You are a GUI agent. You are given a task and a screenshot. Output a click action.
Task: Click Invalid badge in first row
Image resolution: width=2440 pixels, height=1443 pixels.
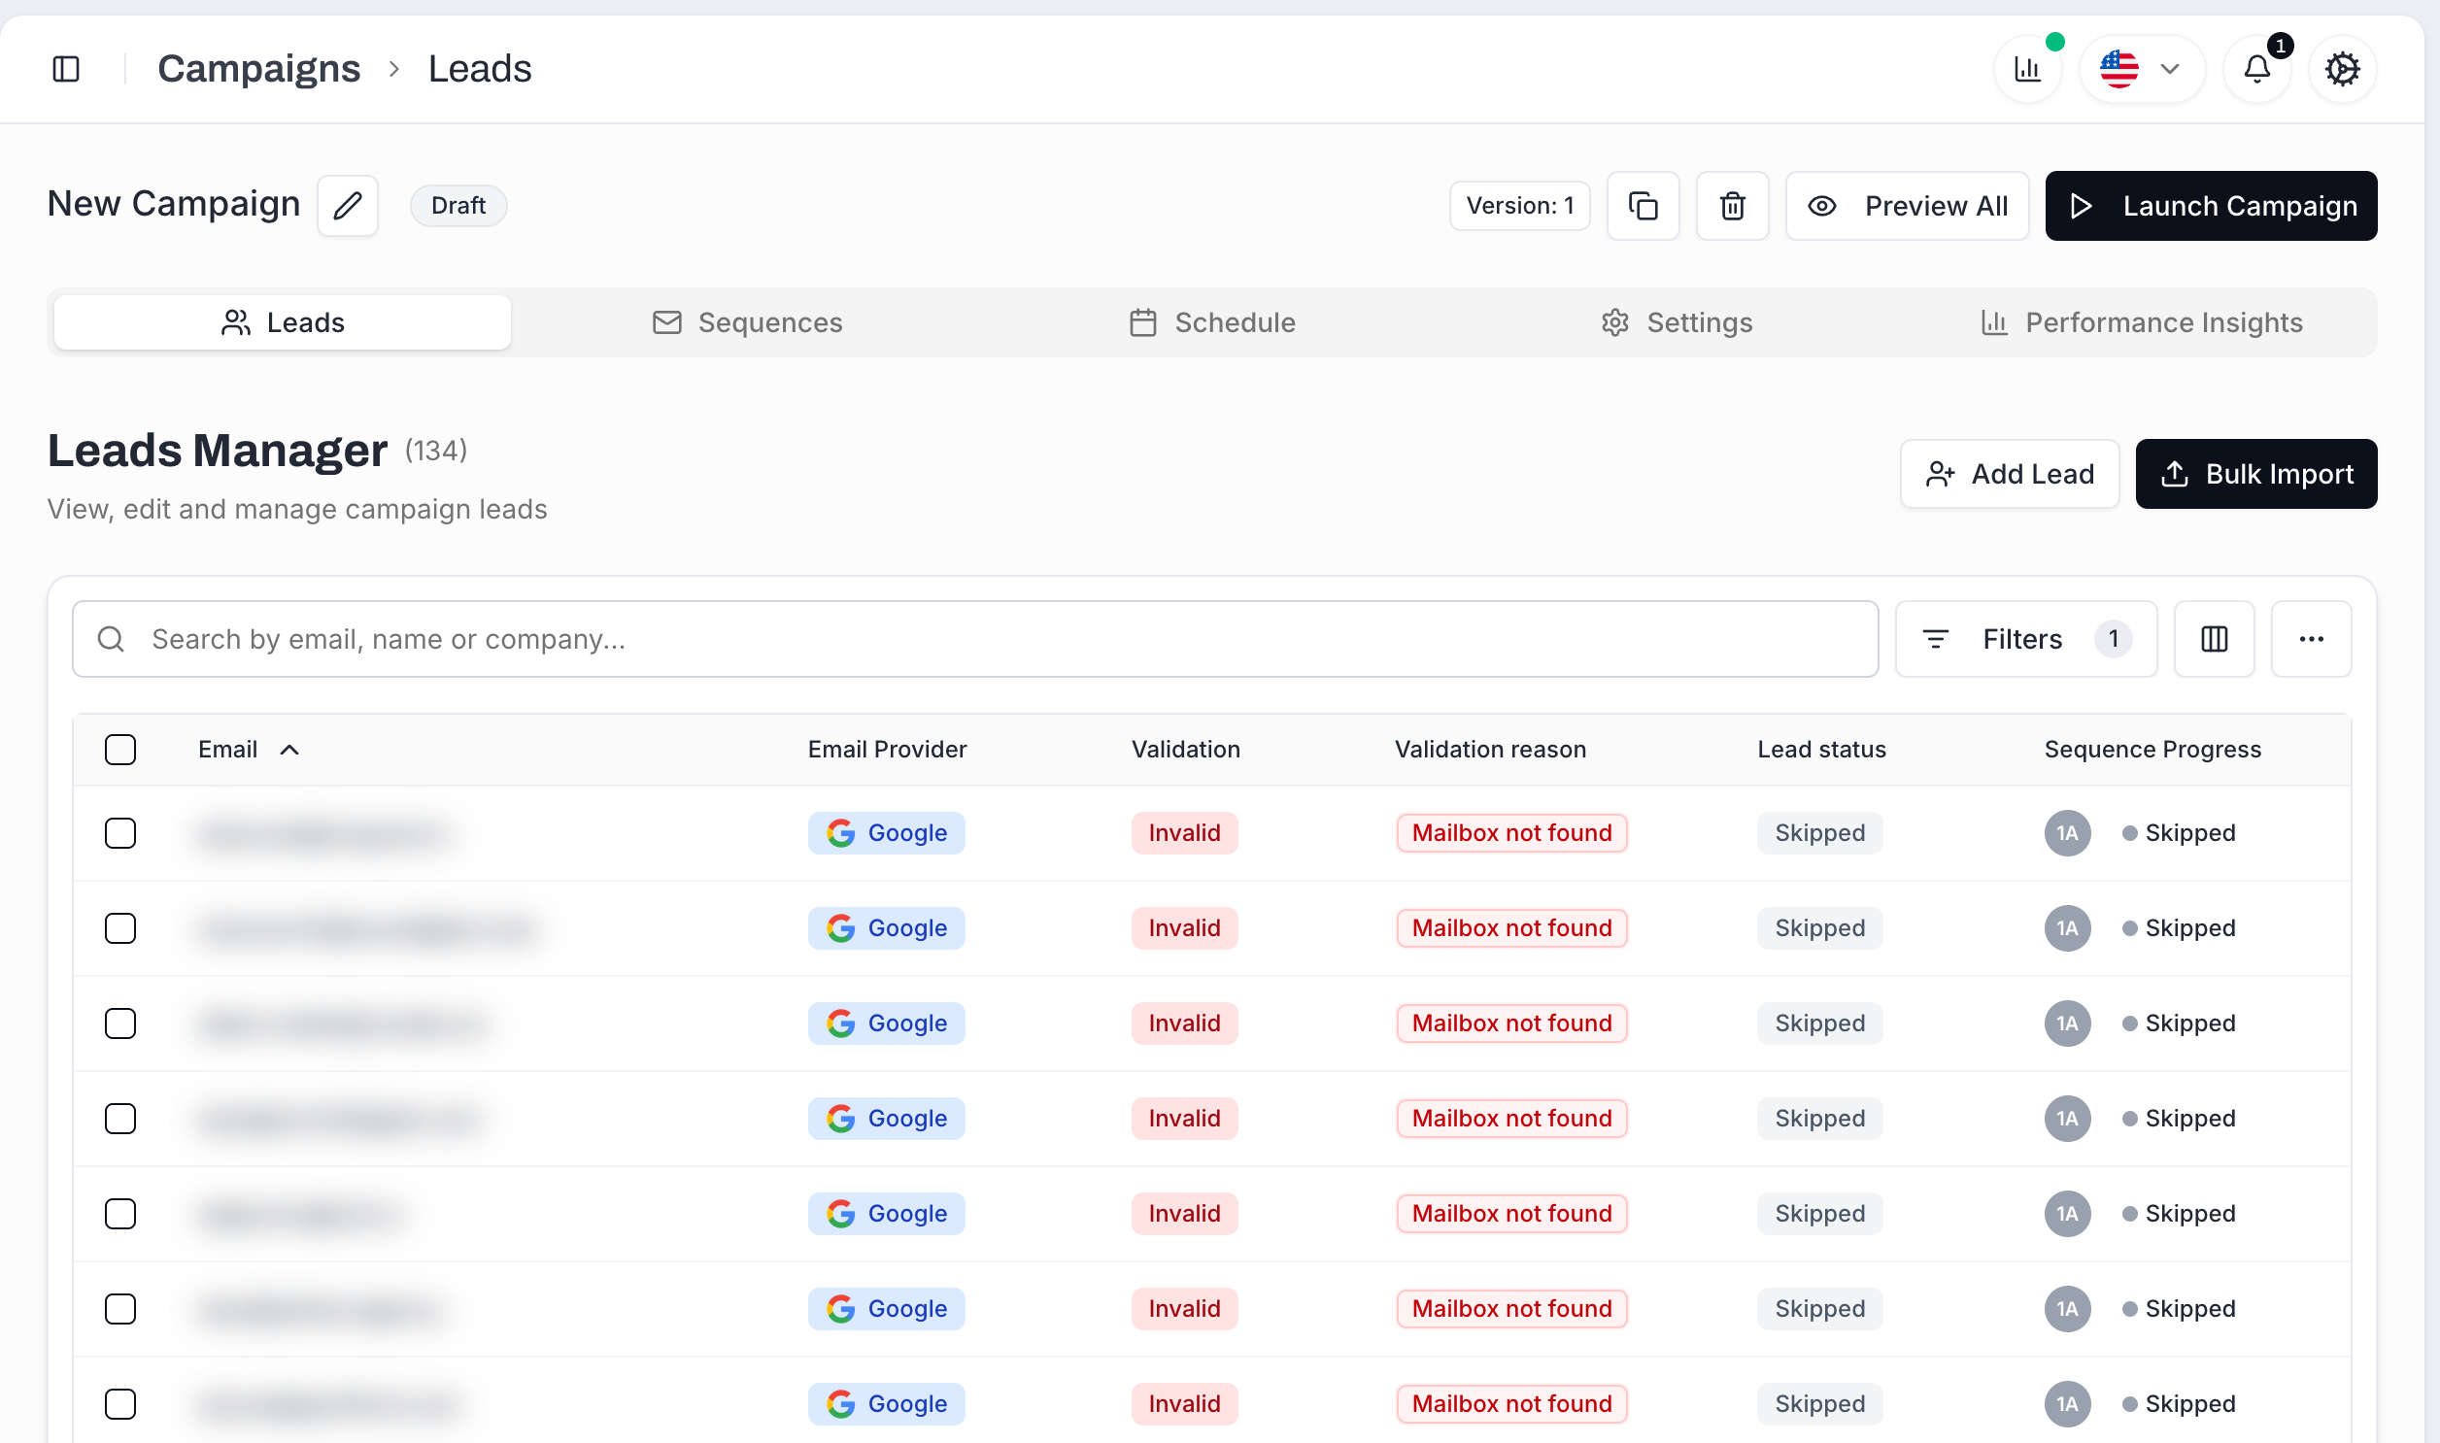[1183, 833]
